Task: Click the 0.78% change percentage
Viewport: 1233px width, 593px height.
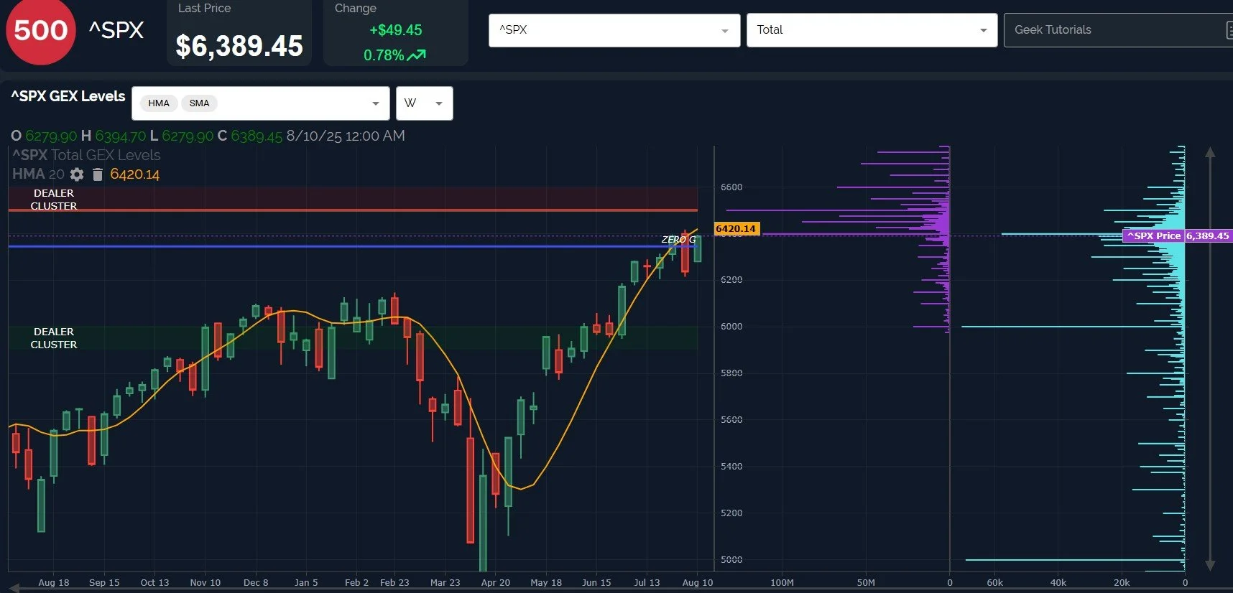Action: click(x=384, y=55)
